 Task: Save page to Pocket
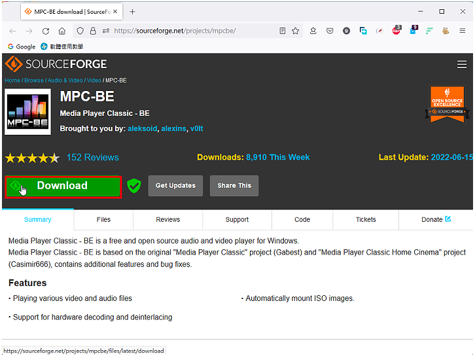pyautogui.click(x=330, y=31)
